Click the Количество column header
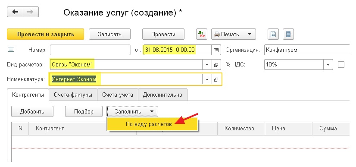The height and width of the screenshot is (167, 356). point(241,128)
